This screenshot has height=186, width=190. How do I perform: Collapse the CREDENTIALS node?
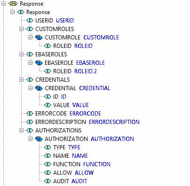point(21,80)
